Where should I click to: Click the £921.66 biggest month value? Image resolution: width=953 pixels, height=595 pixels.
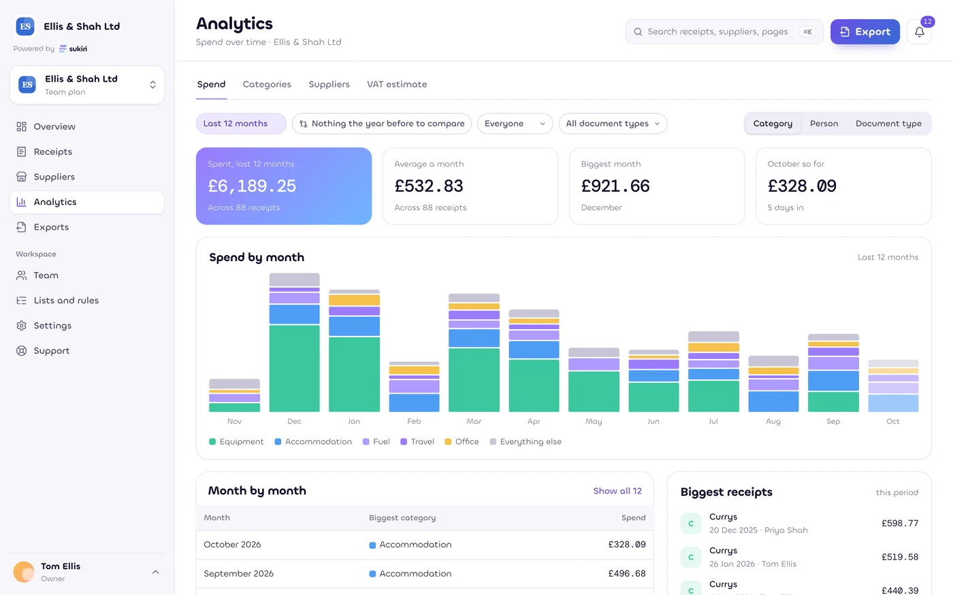point(615,186)
